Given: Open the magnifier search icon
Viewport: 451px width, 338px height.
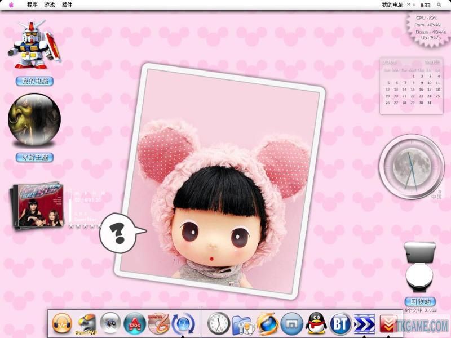Looking at the screenshot, I should [x=439, y=5].
